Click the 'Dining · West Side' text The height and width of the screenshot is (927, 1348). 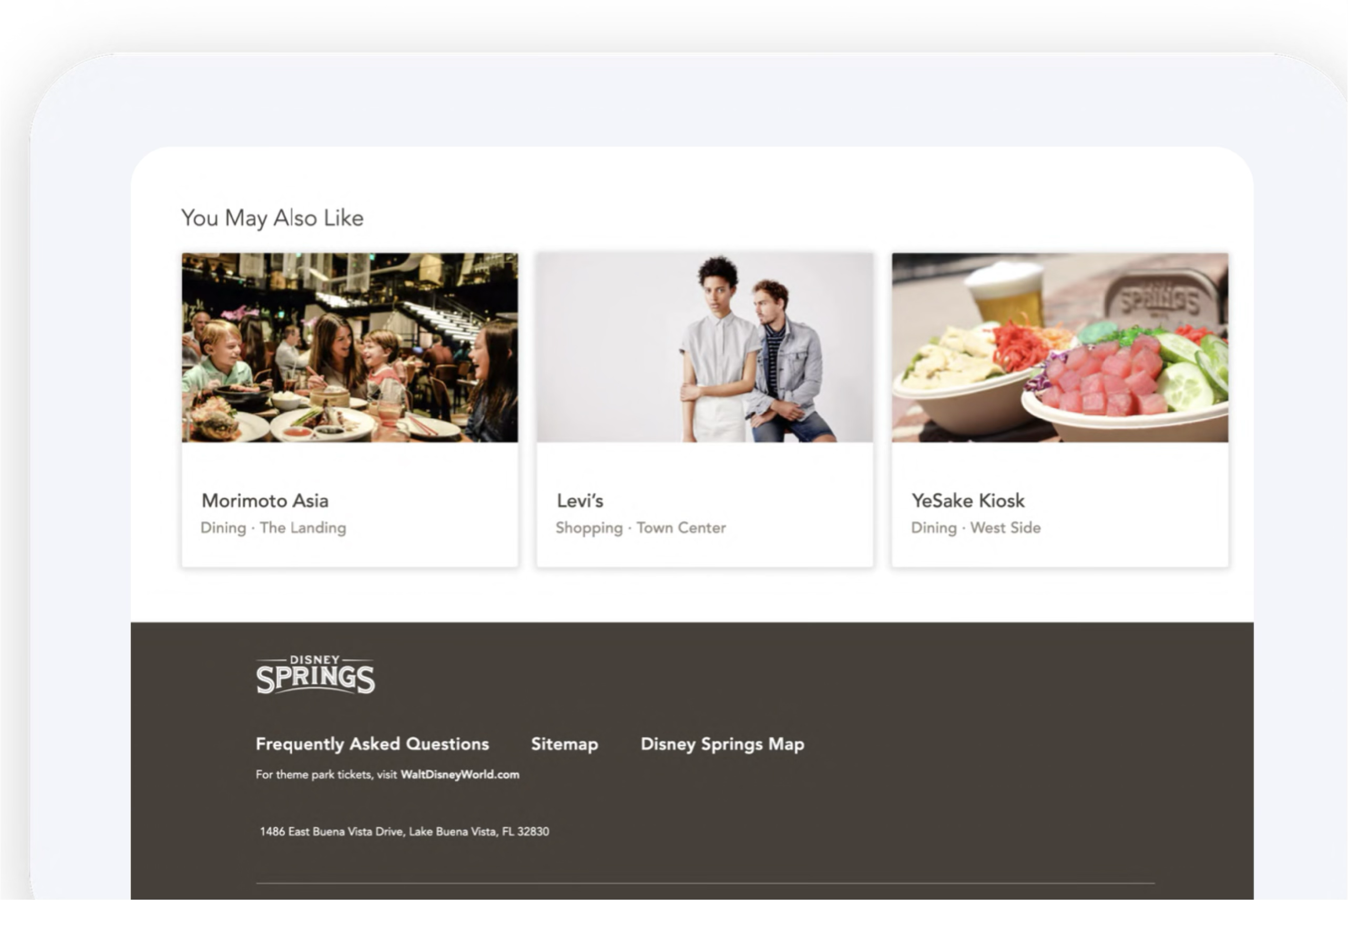click(976, 528)
